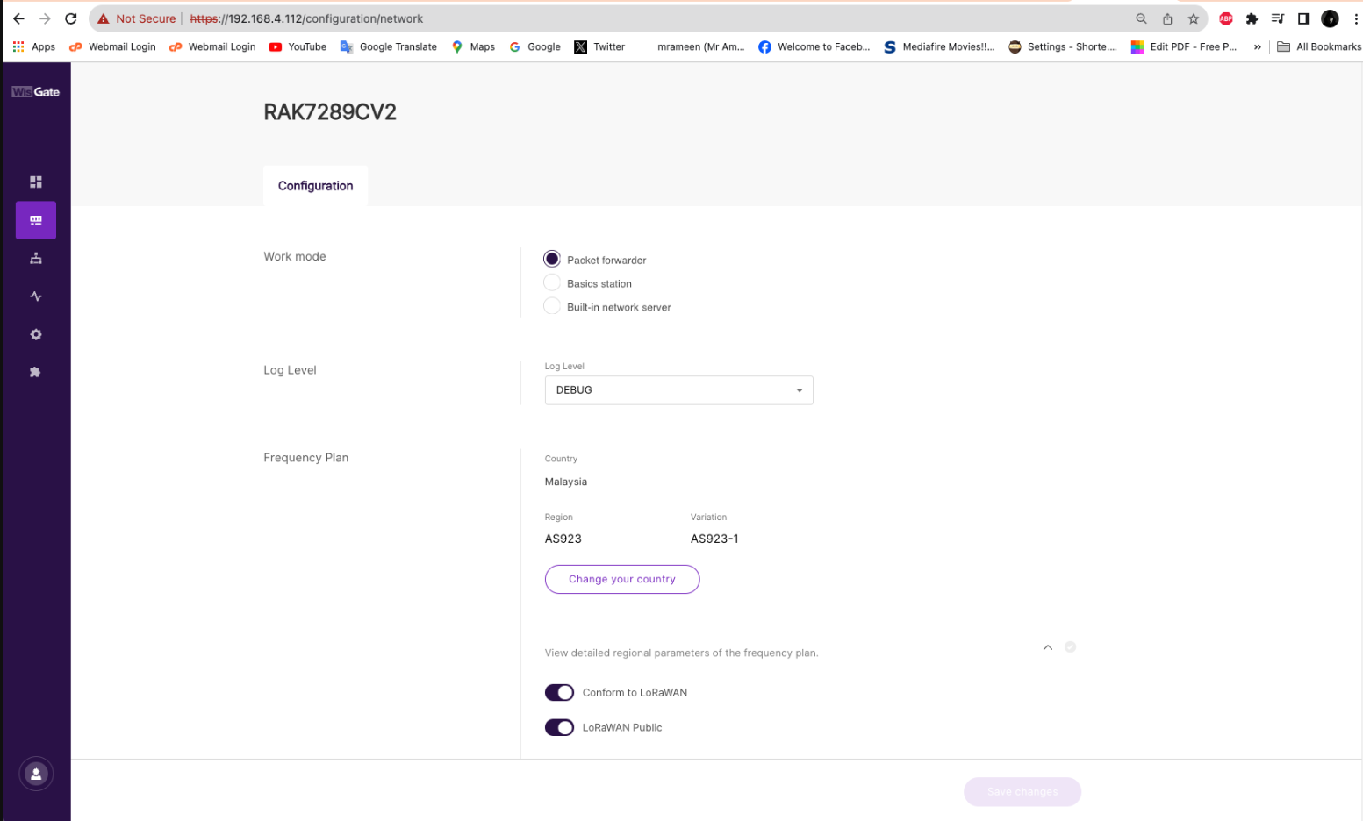Screen dimensions: 1363x821
Task: Open the media control playlist icon
Action: click(x=1278, y=18)
